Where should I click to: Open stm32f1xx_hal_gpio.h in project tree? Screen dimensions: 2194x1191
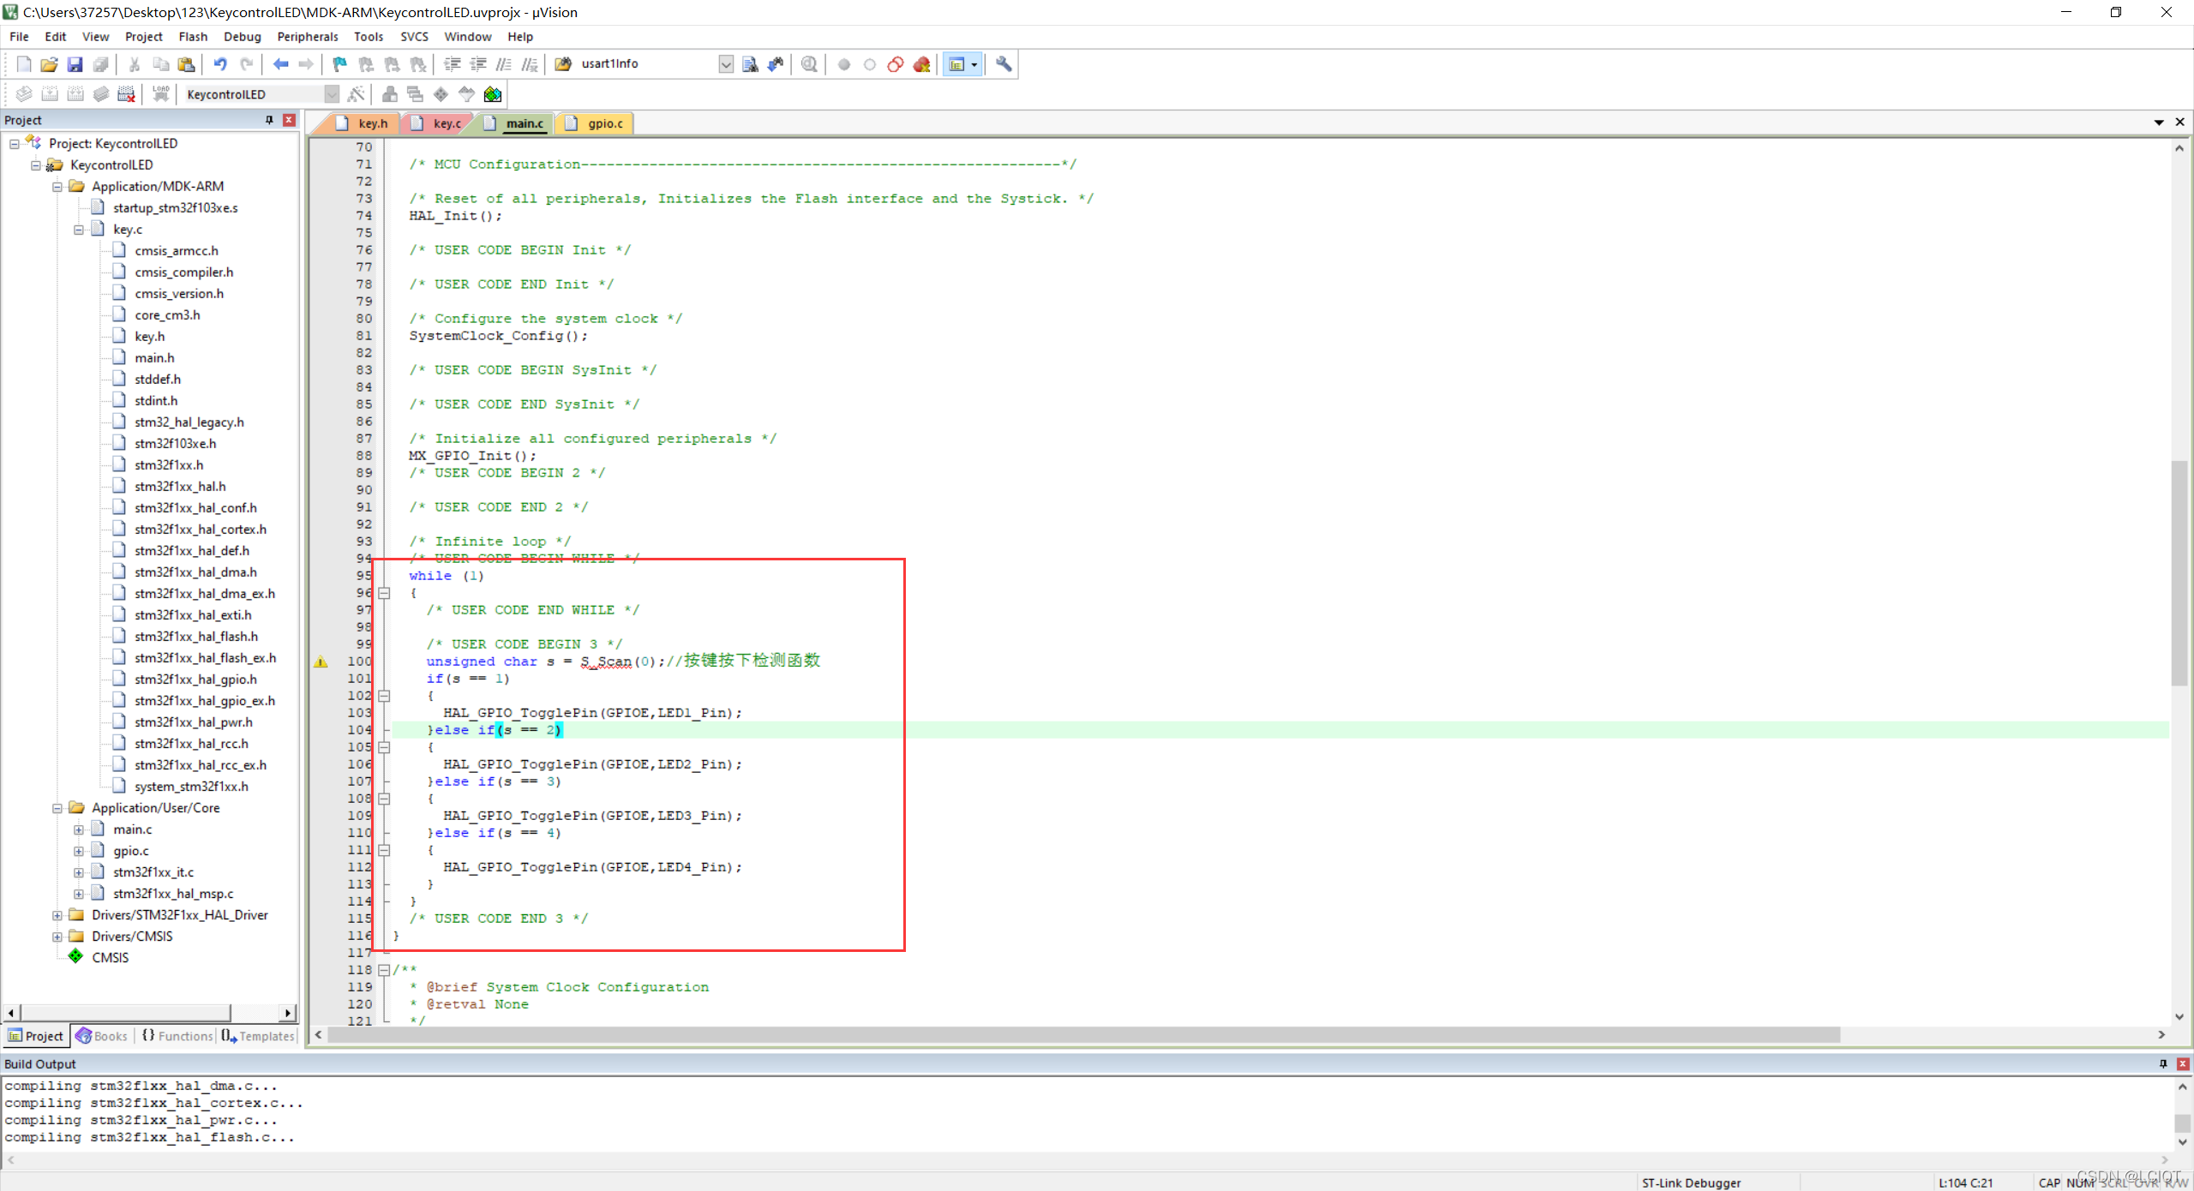pyautogui.click(x=195, y=679)
